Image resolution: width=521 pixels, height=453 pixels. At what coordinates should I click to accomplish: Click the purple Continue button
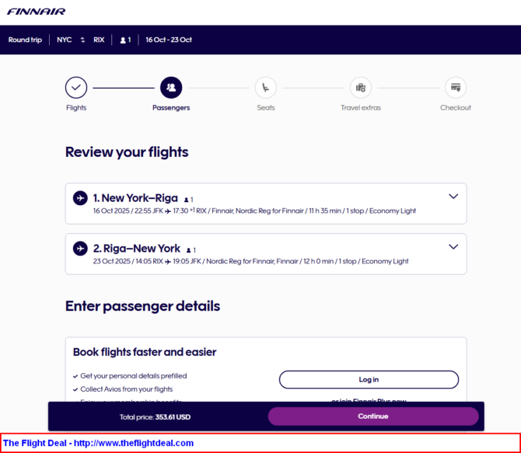[x=373, y=416]
